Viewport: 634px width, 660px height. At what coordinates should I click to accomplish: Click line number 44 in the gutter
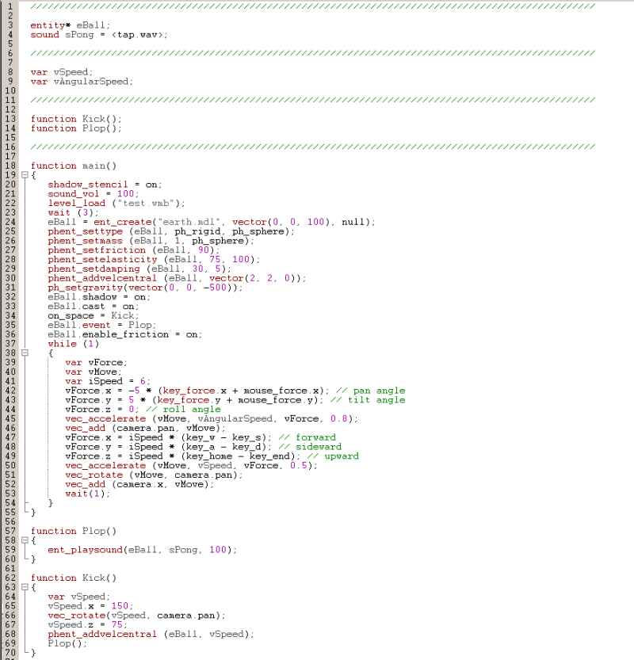[x=10, y=409]
